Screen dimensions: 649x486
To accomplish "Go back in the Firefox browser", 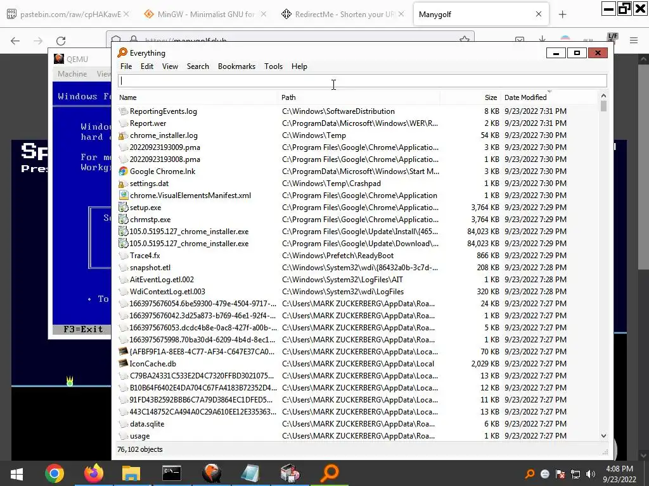I will click(x=15, y=40).
